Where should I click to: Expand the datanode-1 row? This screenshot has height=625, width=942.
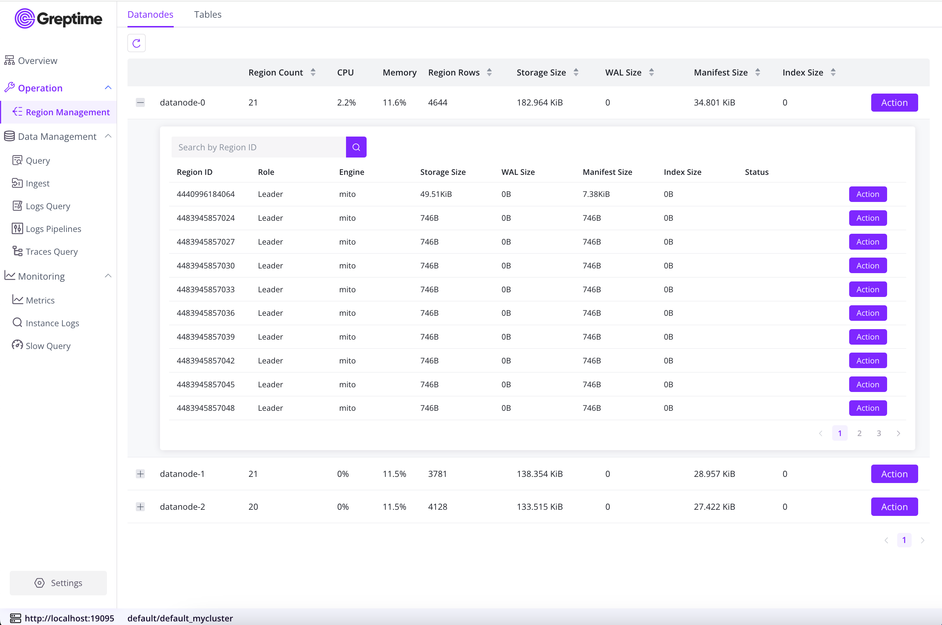(x=140, y=474)
